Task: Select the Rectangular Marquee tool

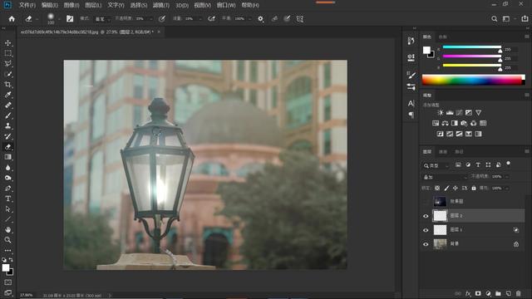Action: (7, 53)
